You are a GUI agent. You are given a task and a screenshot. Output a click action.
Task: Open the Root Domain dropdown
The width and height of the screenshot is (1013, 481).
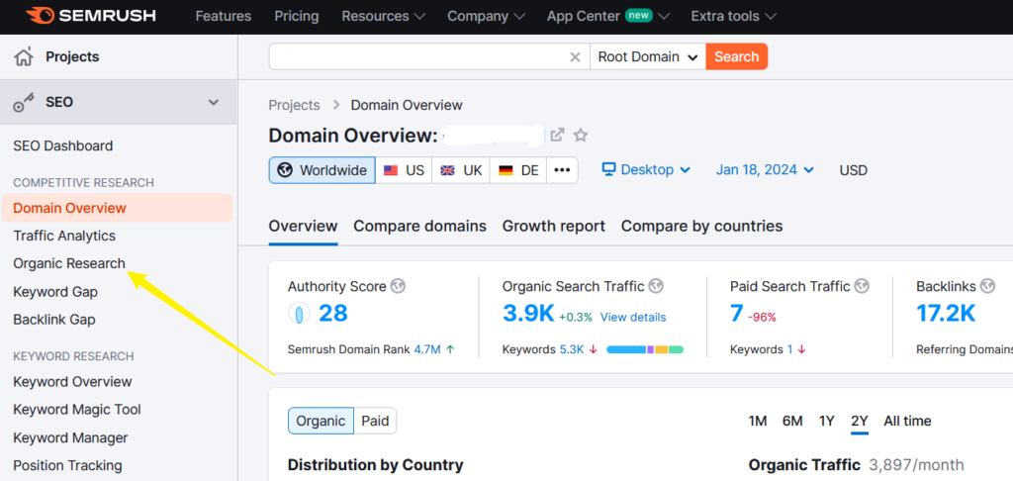coord(648,56)
